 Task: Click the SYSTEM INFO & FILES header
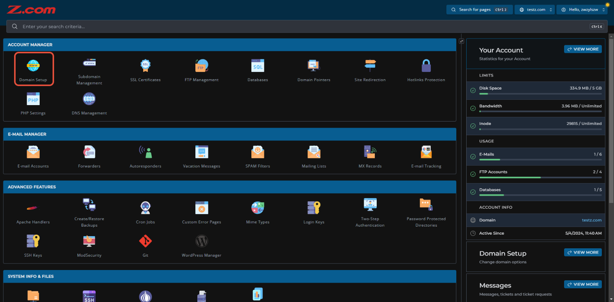tap(230, 276)
